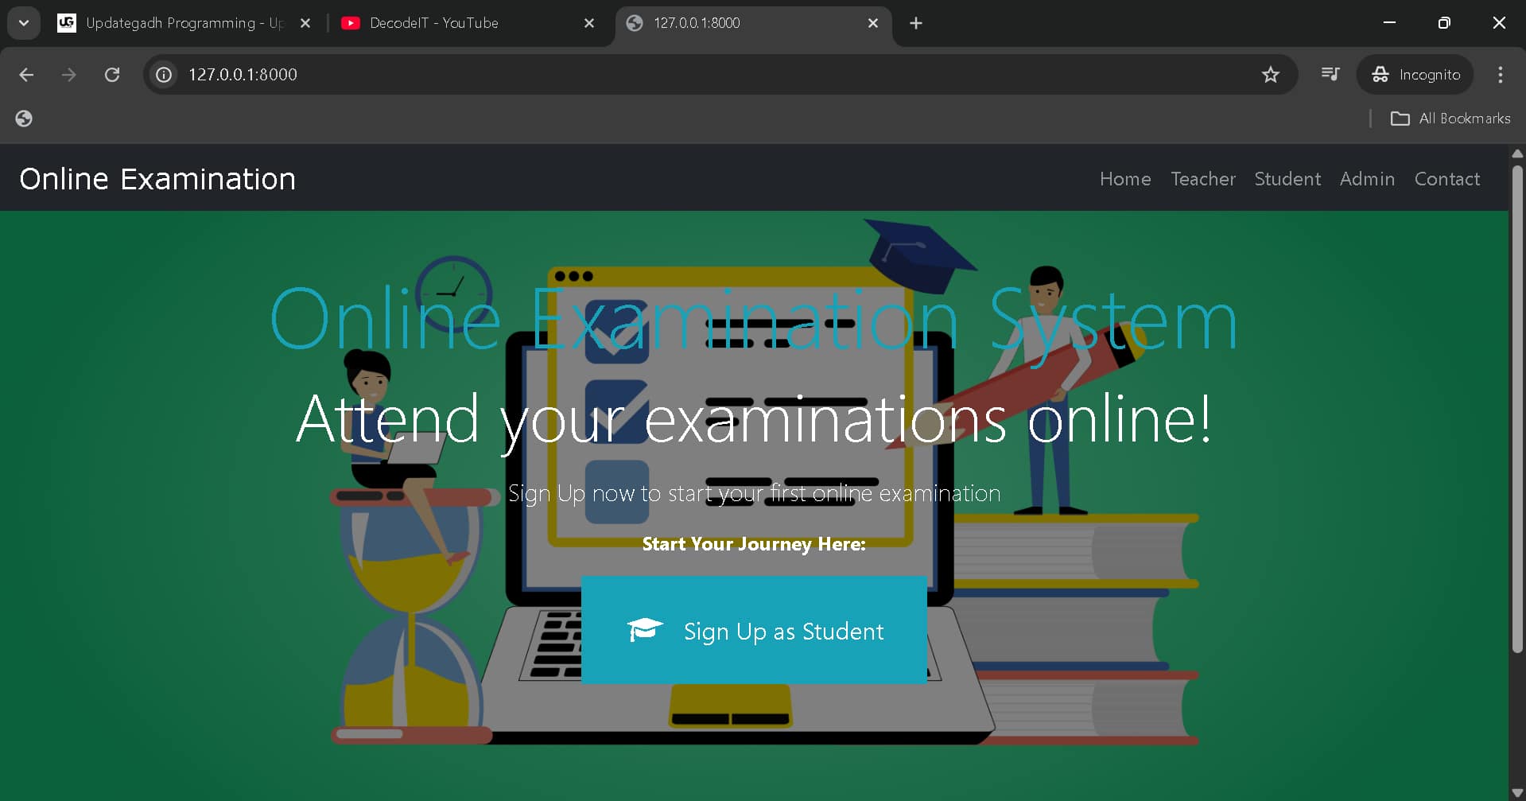
Task: Open the tab search dropdown arrow
Action: 23,23
